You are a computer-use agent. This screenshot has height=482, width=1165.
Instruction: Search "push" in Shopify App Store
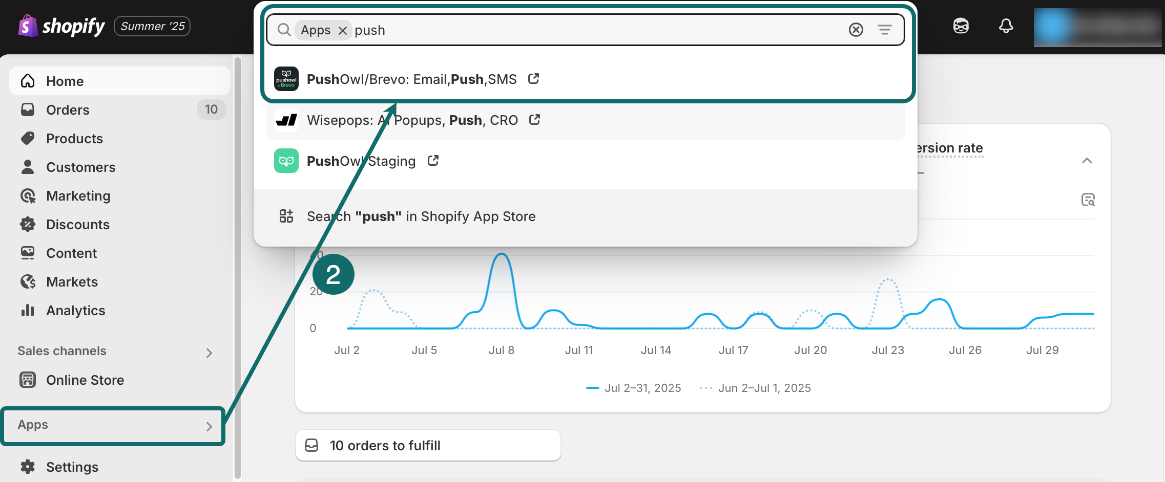[x=421, y=216]
